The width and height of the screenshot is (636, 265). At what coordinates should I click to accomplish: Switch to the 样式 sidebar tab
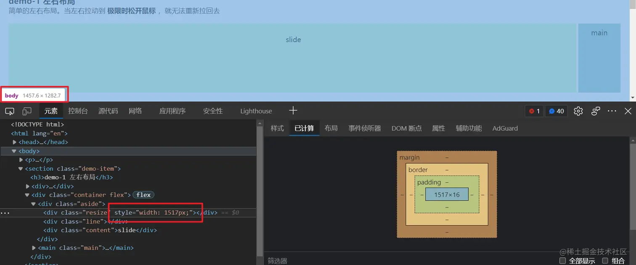click(277, 128)
